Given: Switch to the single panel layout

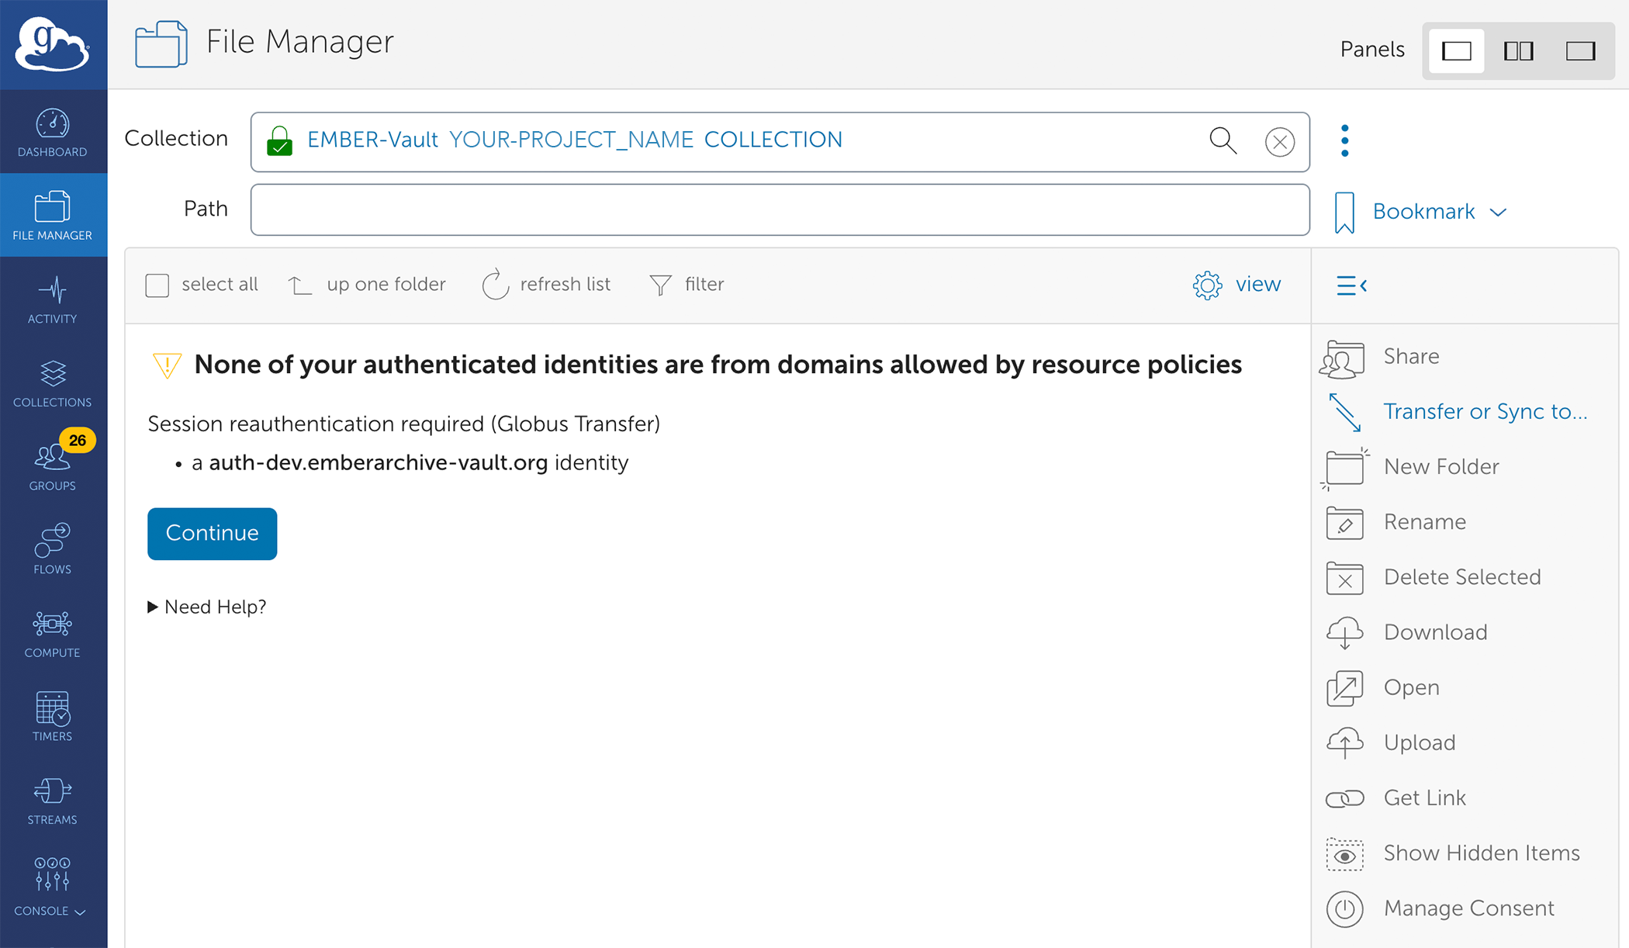Looking at the screenshot, I should 1456,51.
